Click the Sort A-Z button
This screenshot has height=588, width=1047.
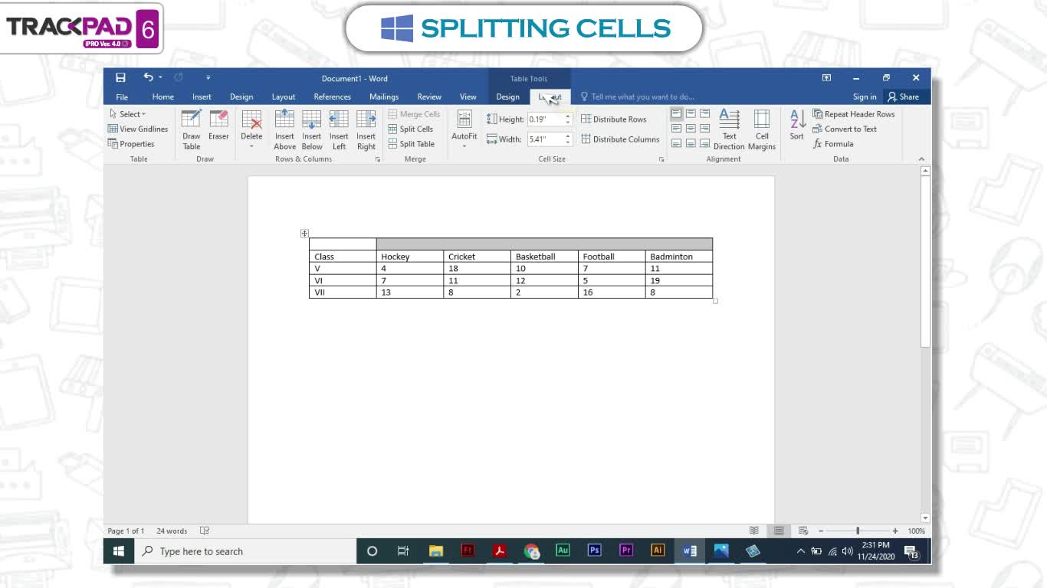797,125
